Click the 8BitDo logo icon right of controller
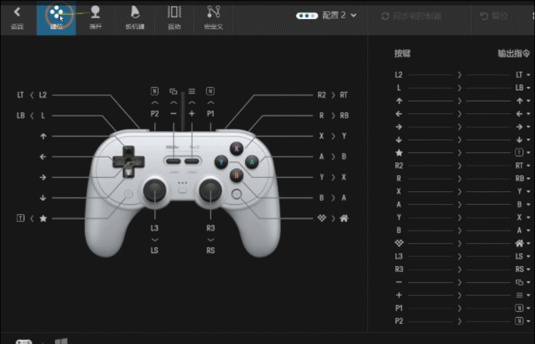The height and width of the screenshot is (344, 535). click(322, 218)
